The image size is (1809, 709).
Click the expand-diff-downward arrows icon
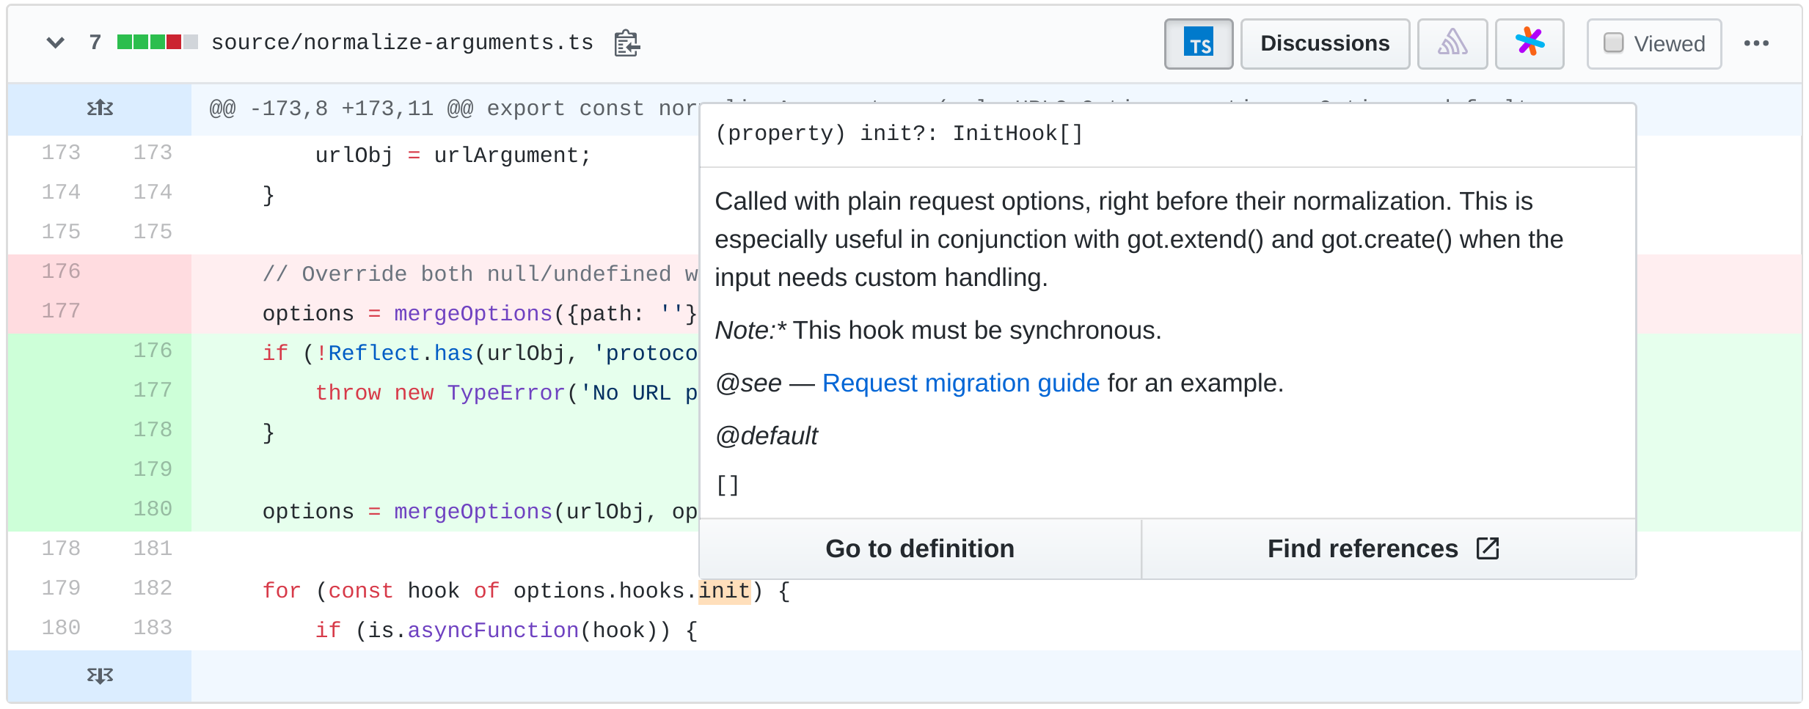100,675
